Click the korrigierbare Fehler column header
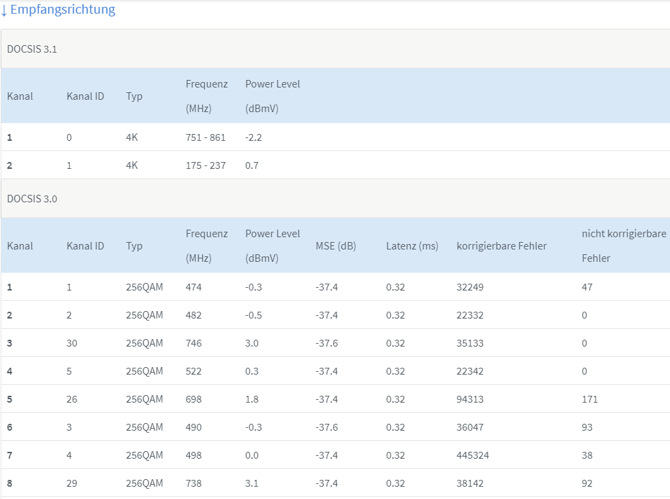The width and height of the screenshot is (670, 499). [x=501, y=246]
